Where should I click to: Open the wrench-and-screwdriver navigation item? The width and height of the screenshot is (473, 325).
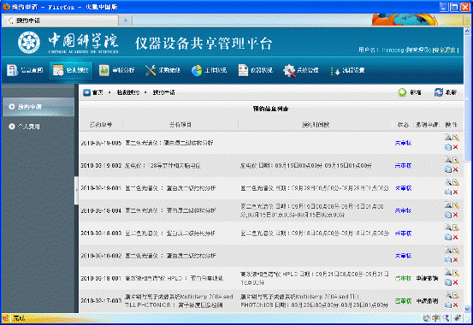[151, 70]
